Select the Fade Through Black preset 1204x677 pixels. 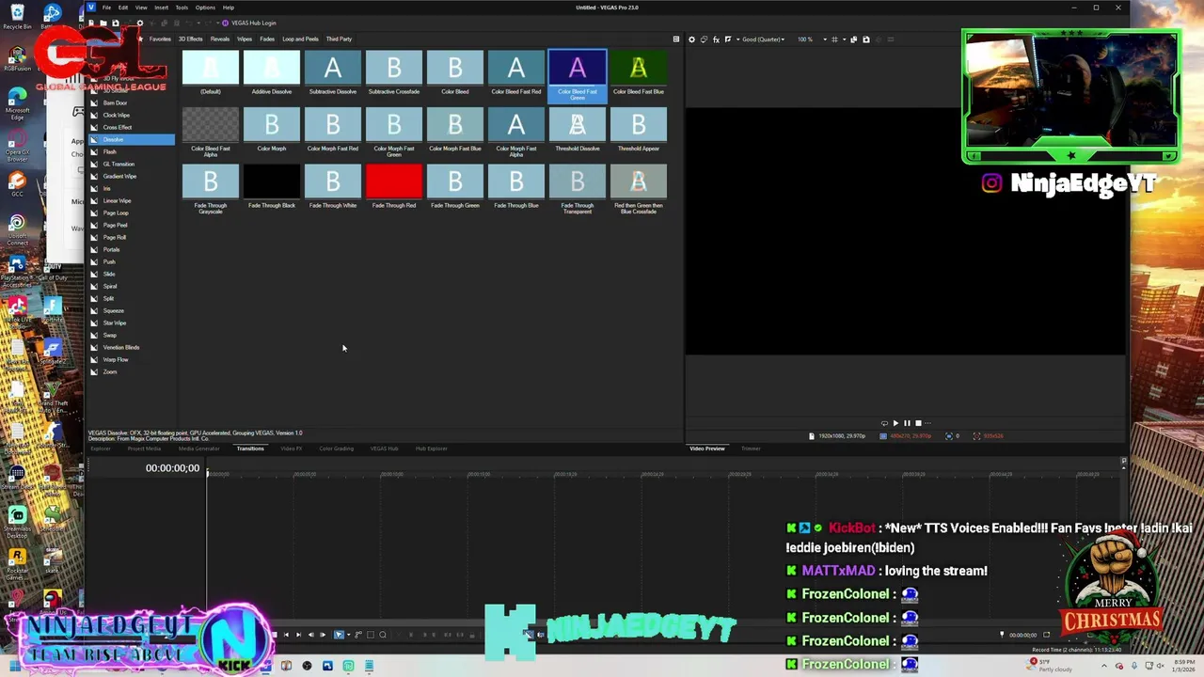272,181
